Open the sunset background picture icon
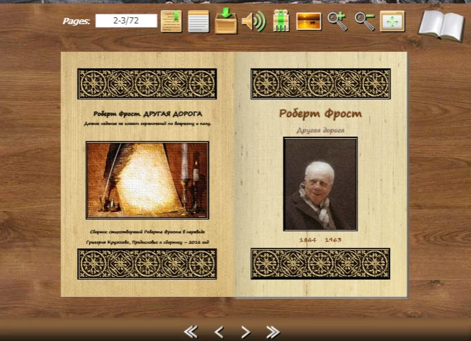The height and width of the screenshot is (341, 471). (x=308, y=21)
